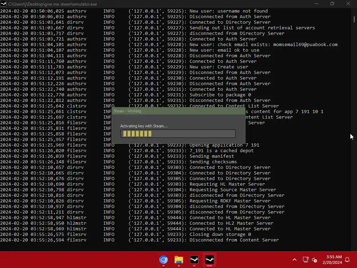The height and width of the screenshot is (268, 357).
Task: Click 'Connected to Content List Server' line
Action: click(x=234, y=105)
